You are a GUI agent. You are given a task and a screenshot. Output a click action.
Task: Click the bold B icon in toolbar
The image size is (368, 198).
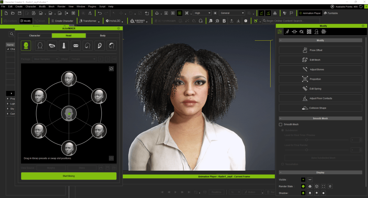click(224, 21)
